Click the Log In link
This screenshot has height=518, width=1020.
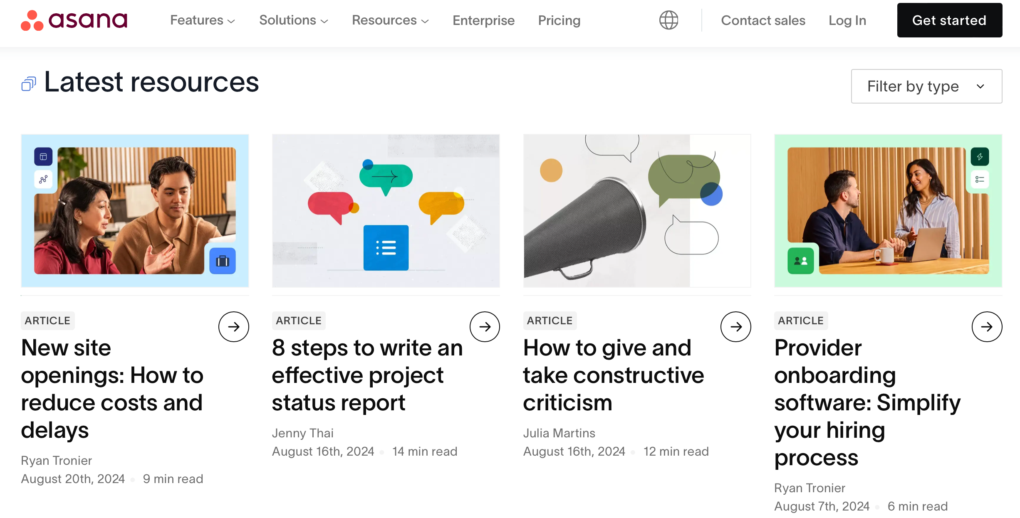tap(847, 20)
